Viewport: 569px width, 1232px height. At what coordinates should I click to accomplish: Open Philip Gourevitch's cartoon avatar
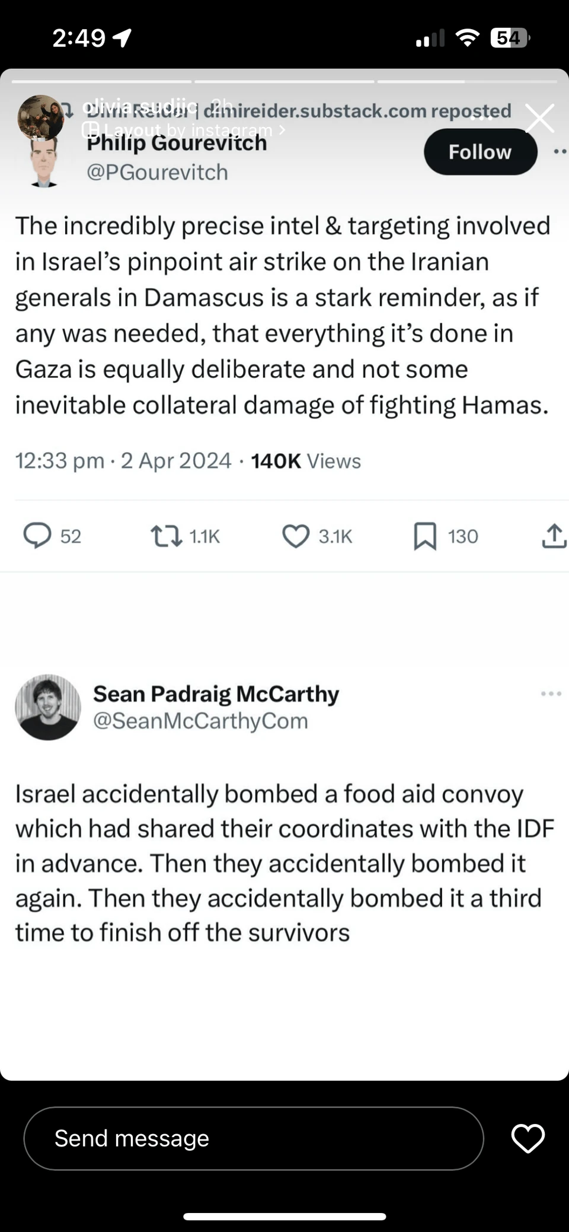(x=43, y=163)
